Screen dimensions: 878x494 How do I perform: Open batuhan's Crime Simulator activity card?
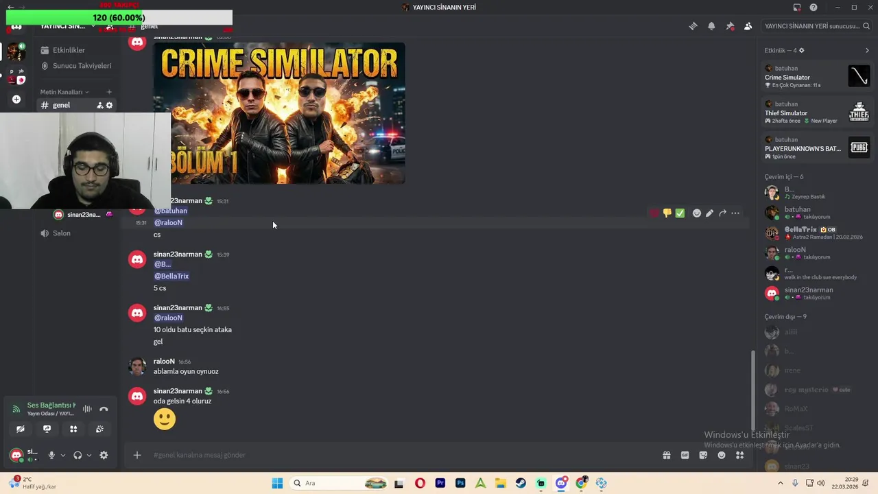point(817,76)
